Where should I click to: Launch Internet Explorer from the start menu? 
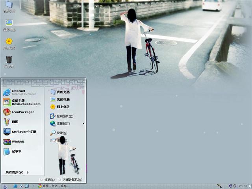19,93
